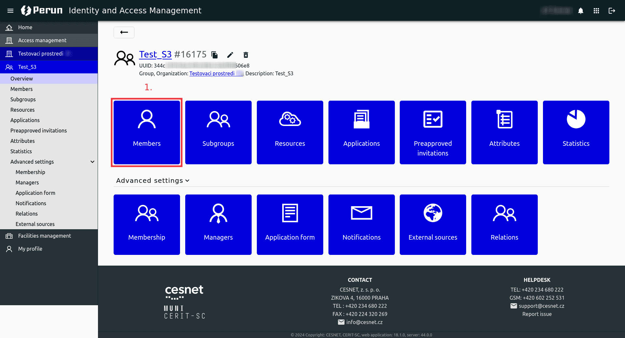Click the Report issue link
625x338 pixels.
(537, 314)
